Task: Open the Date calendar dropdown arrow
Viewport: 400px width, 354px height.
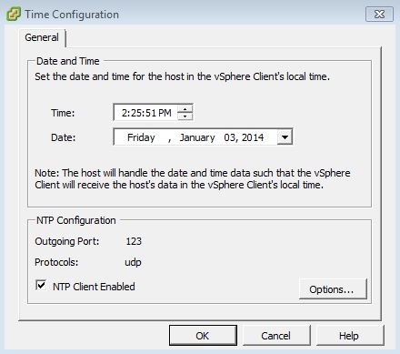Action: [285, 137]
